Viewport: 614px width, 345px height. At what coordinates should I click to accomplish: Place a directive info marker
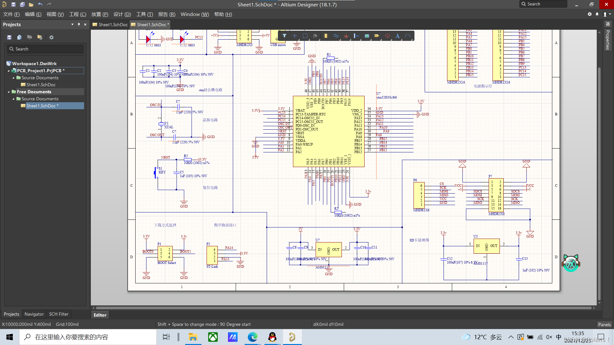click(x=387, y=36)
